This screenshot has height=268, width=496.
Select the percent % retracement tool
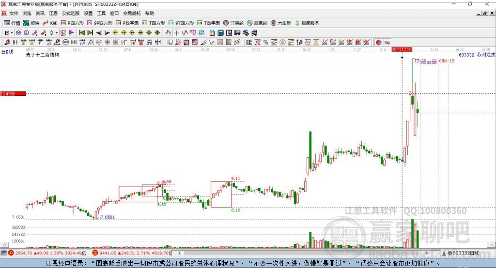(x=266, y=43)
